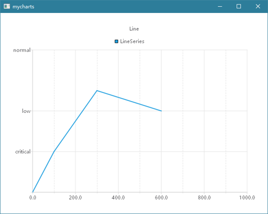The width and height of the screenshot is (268, 214).
Task: Click the 800.0 x-axis label
Action: pyautogui.click(x=205, y=198)
